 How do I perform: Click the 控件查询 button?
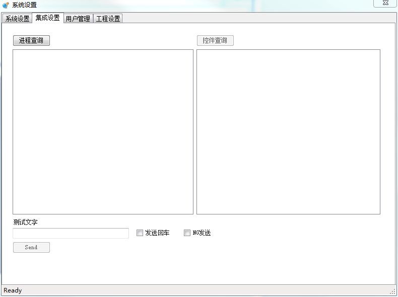pyautogui.click(x=215, y=41)
